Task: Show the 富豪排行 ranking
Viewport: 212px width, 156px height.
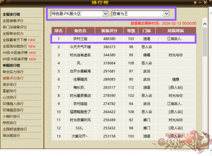Action: tap(10, 91)
